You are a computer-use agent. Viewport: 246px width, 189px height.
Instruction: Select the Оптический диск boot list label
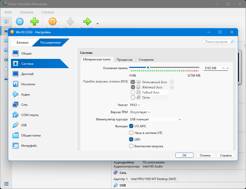[x=154, y=82]
